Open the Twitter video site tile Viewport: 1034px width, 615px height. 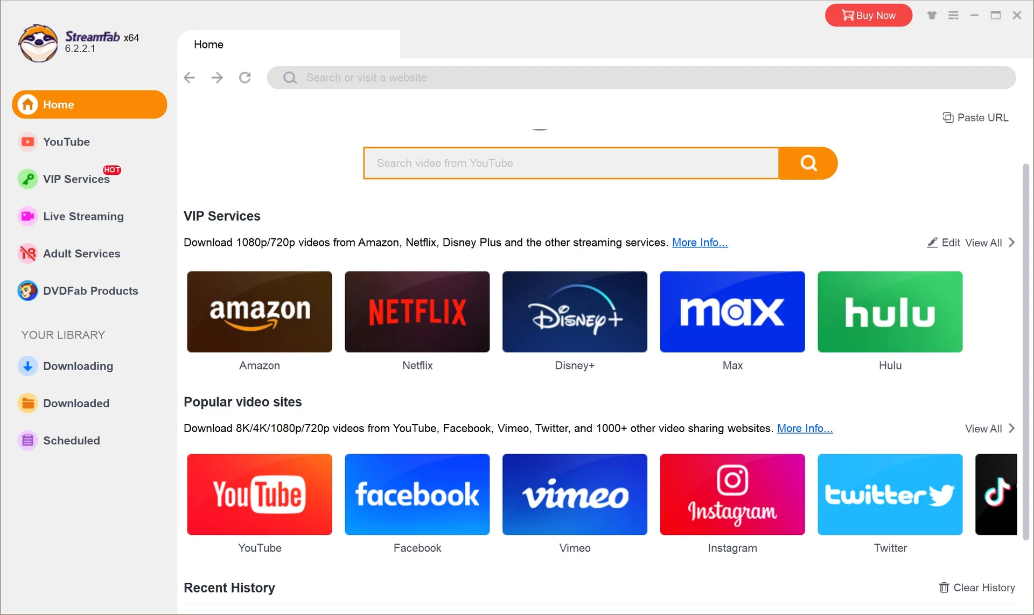point(890,494)
